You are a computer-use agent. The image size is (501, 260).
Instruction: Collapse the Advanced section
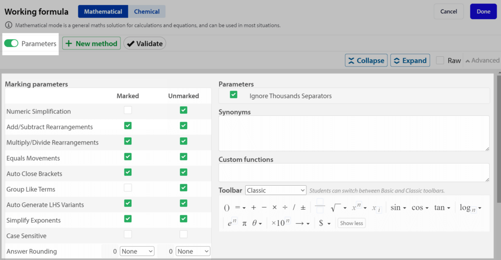[x=482, y=60]
